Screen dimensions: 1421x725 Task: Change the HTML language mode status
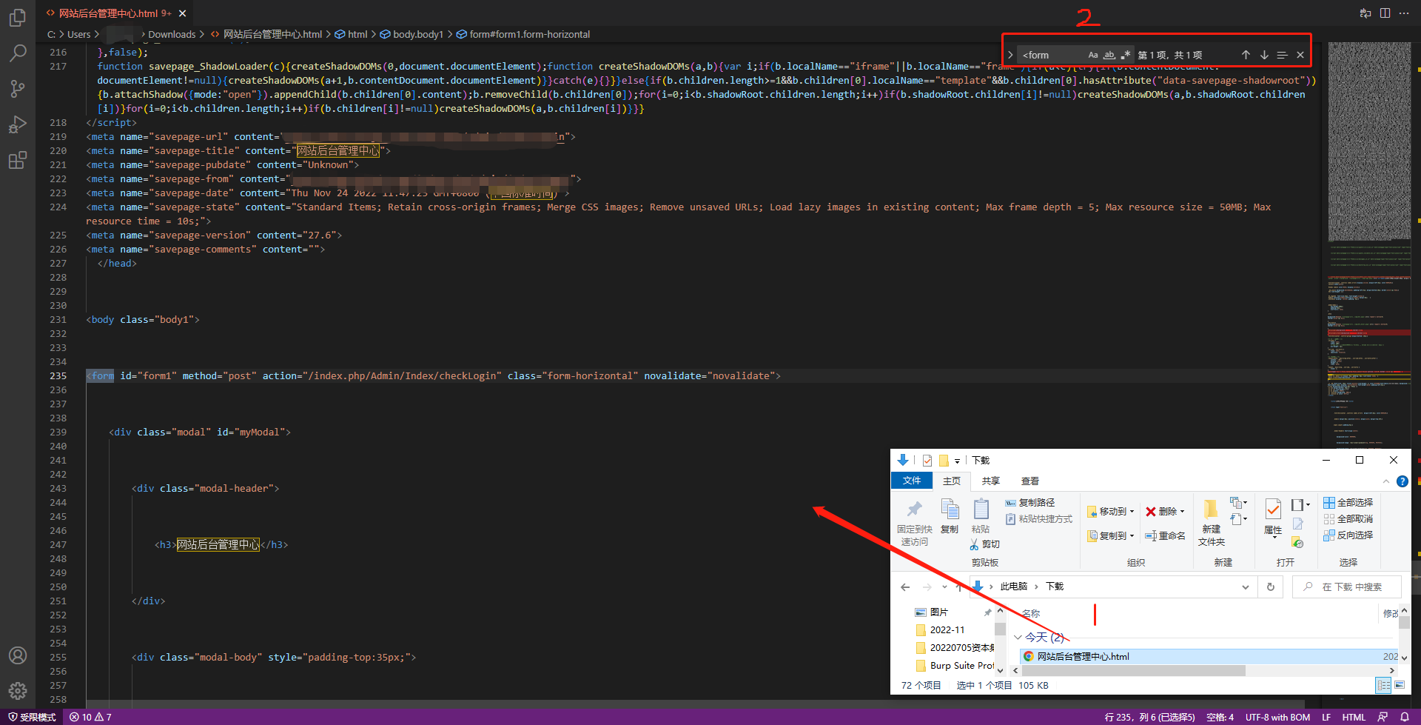(1354, 717)
